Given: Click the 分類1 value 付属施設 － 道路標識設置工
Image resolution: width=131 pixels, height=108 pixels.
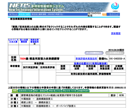Looking at the screenshot, I should point(37,99).
